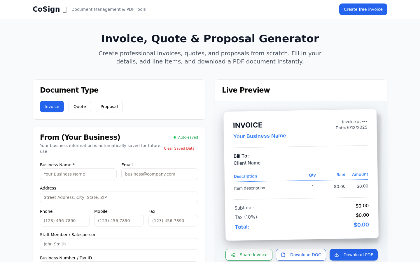Click the download arrow icon on Download PDF
Viewport: 420px width, 262px height.
coord(337,255)
